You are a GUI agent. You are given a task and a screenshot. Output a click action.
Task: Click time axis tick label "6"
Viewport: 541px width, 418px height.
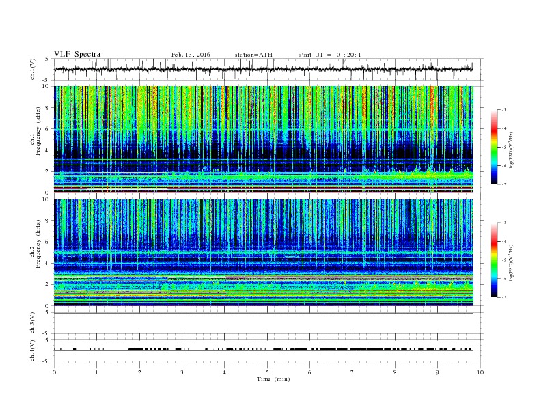tap(310, 372)
